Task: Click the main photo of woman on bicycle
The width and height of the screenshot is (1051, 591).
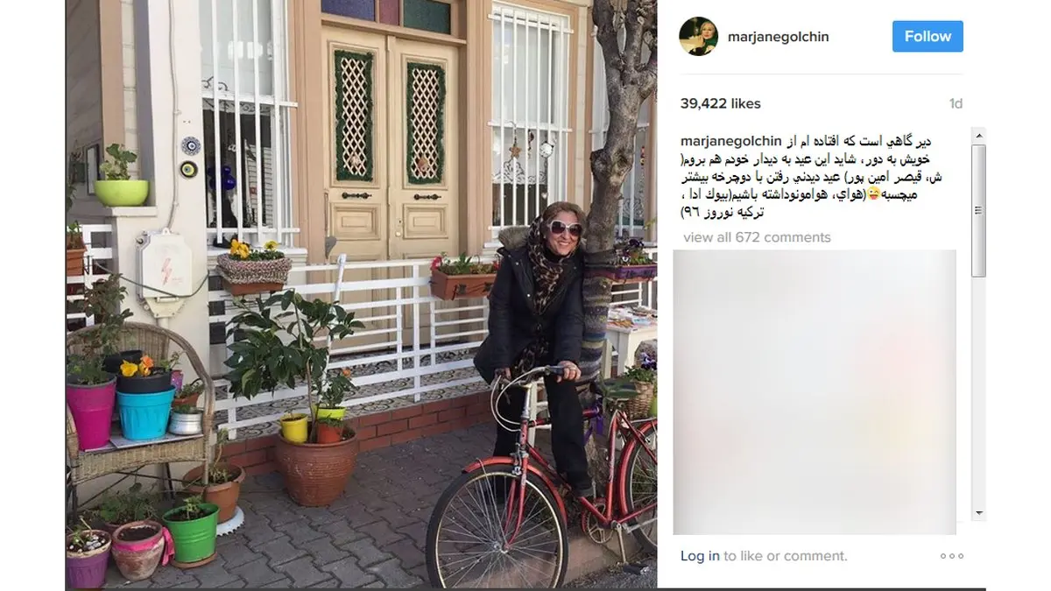Action: tap(361, 294)
